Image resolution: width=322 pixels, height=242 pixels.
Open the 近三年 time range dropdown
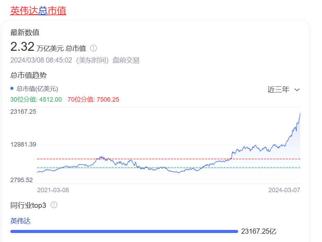click(284, 90)
